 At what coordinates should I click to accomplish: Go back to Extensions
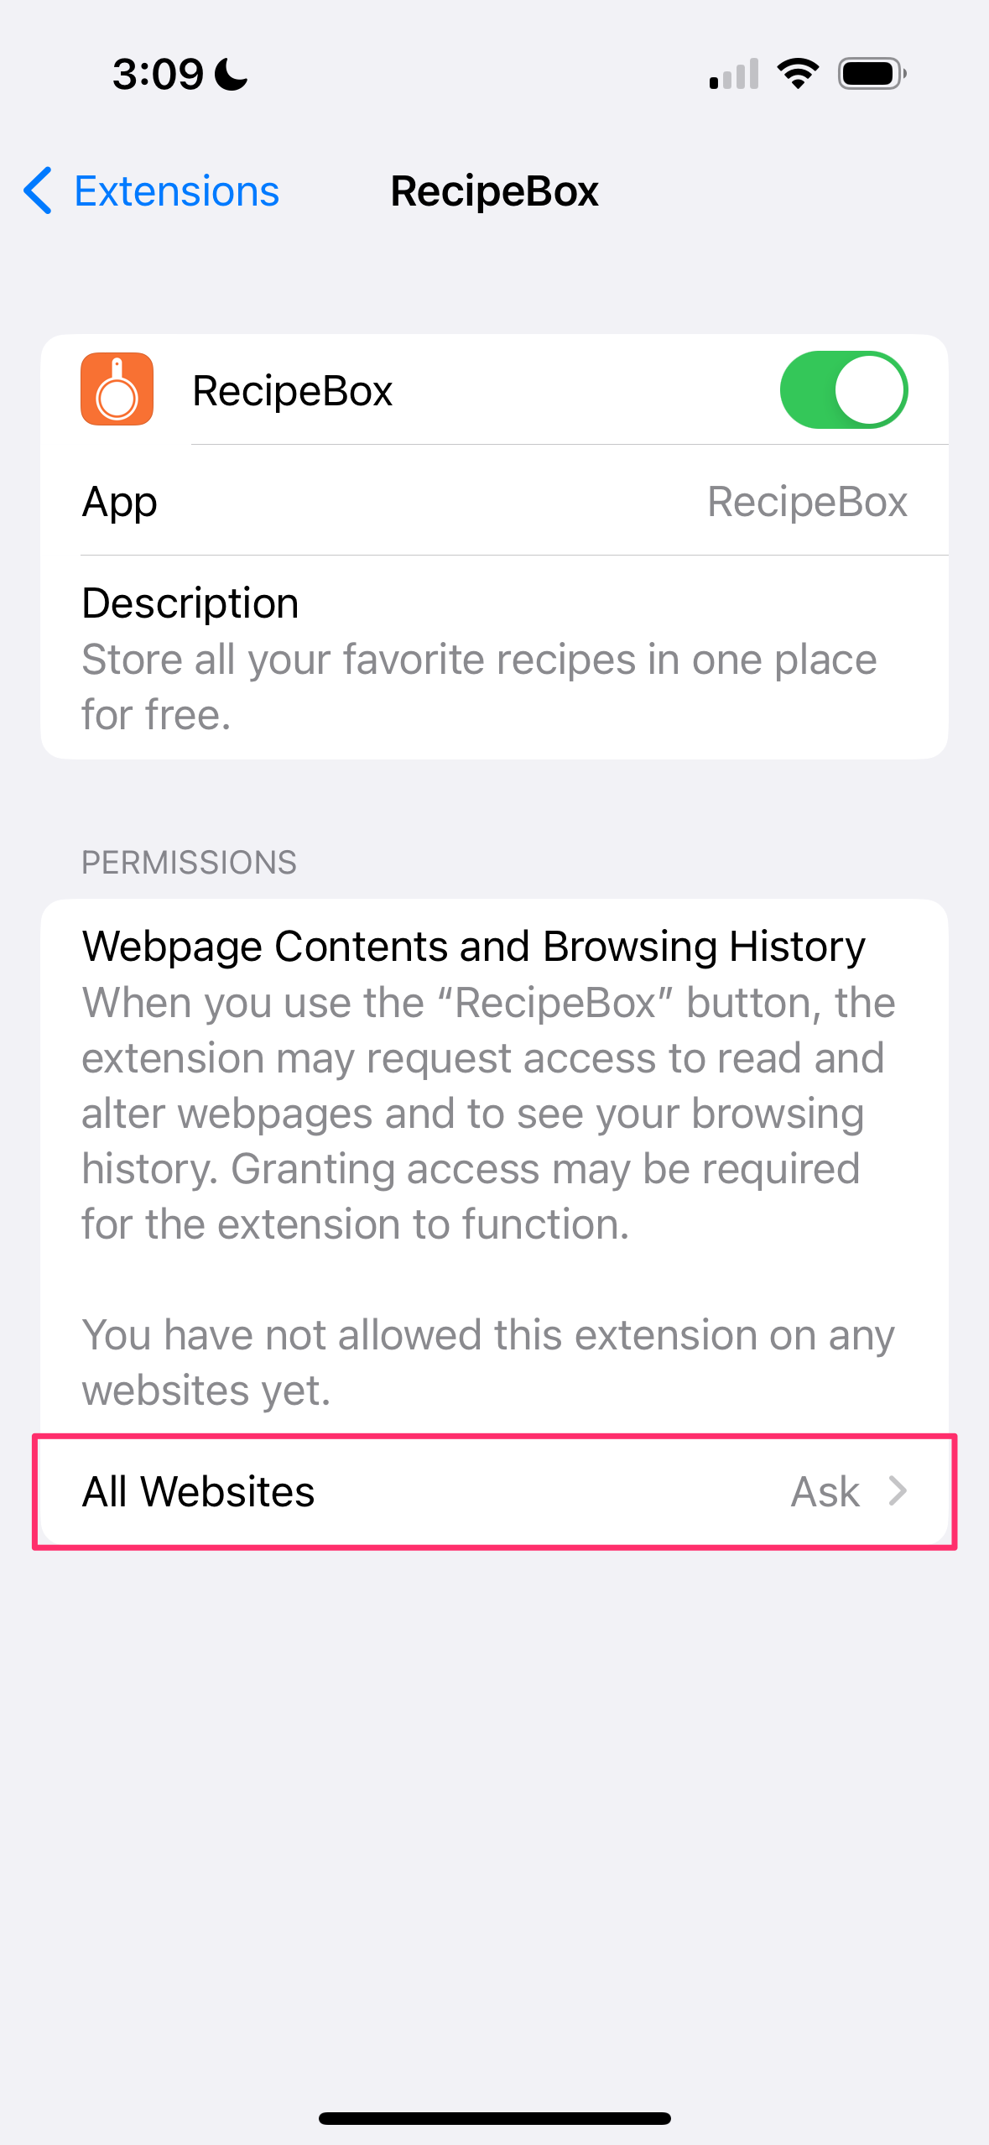coord(152,190)
